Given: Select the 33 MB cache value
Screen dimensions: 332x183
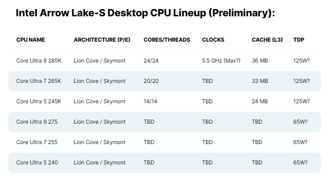Looking at the screenshot, I should [260, 81].
